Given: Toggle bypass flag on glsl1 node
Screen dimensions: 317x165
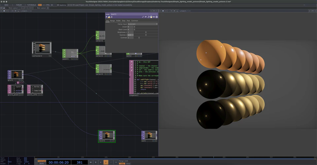Looking at the screenshot, I should tap(9, 73).
